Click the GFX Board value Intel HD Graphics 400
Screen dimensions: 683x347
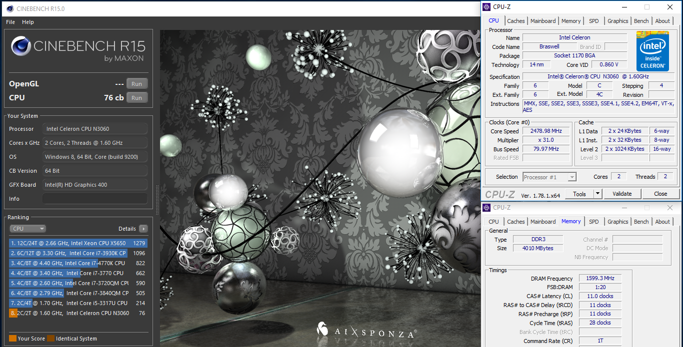click(x=95, y=185)
